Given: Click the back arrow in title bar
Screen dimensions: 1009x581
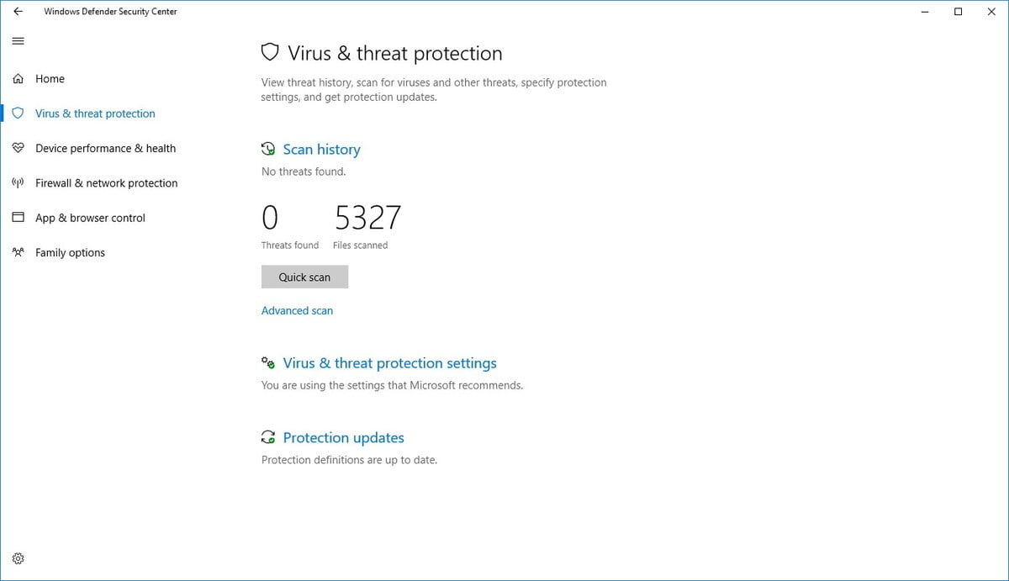Looking at the screenshot, I should pyautogui.click(x=18, y=12).
